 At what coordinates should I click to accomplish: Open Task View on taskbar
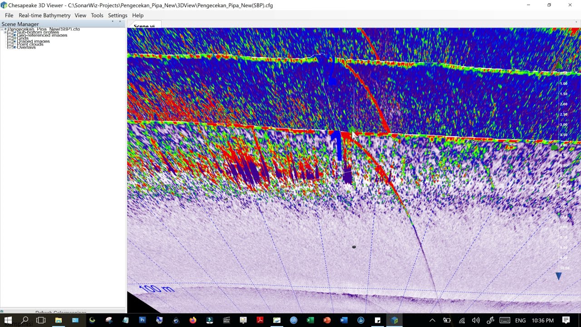click(41, 320)
